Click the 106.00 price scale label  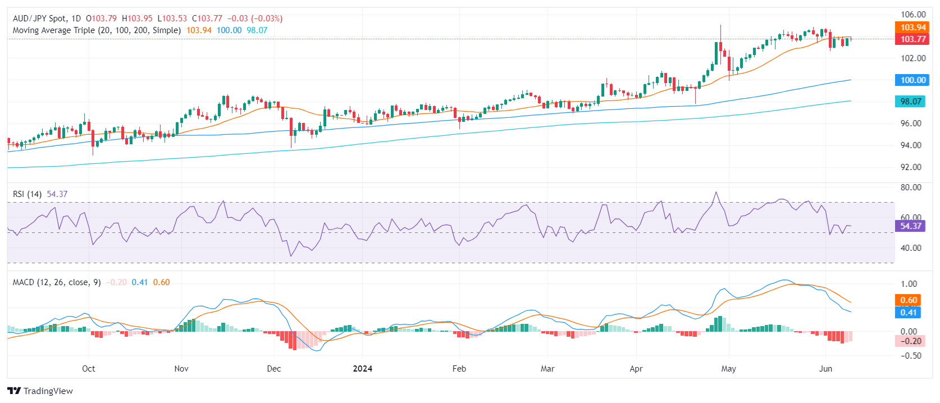point(913,15)
